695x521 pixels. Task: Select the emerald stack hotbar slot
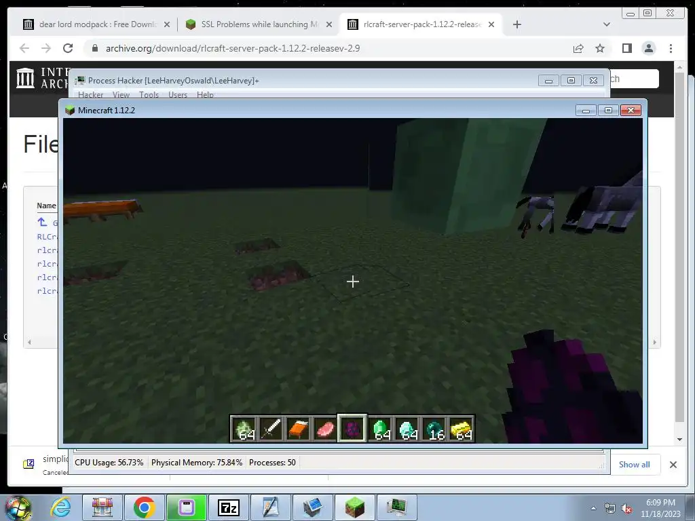[380, 429]
